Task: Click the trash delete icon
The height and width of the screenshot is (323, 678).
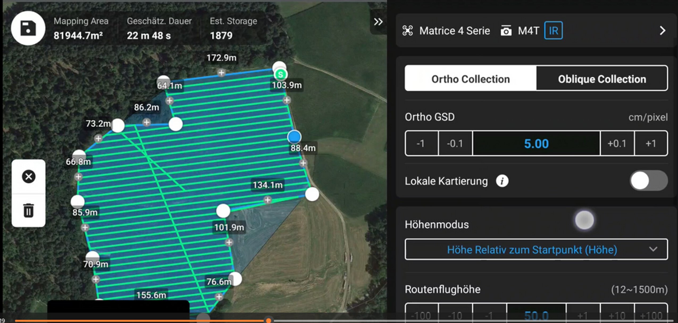Action: click(x=28, y=210)
